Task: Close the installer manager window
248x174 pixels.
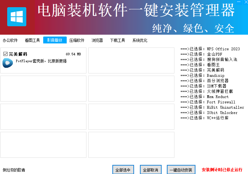Action: 245,2
